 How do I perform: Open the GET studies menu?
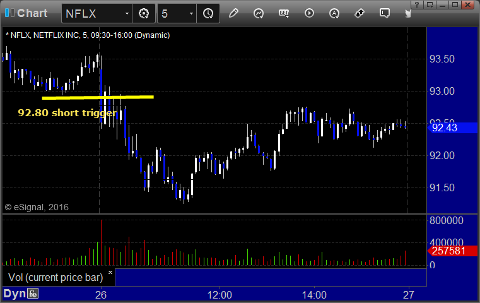[284, 13]
